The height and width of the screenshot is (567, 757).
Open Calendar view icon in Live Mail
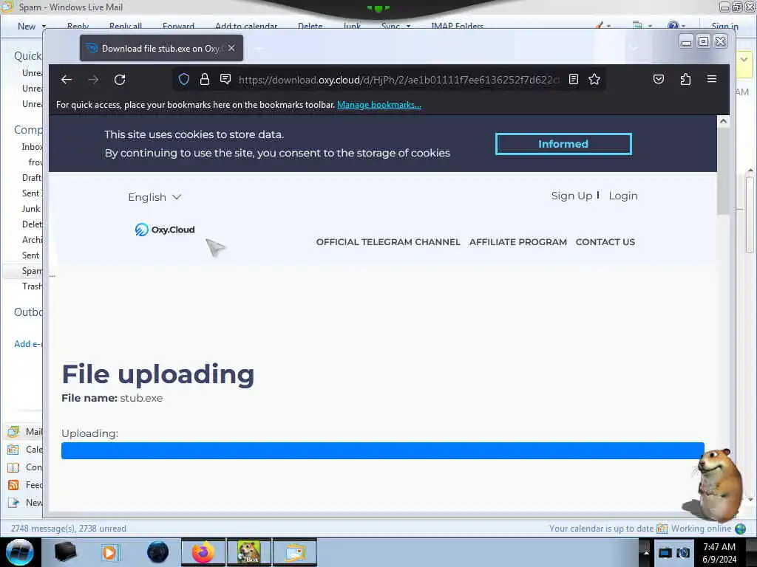tap(13, 450)
